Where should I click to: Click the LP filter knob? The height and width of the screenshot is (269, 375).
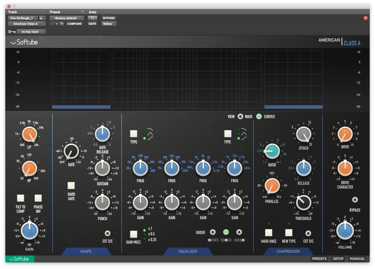[x=30, y=134]
